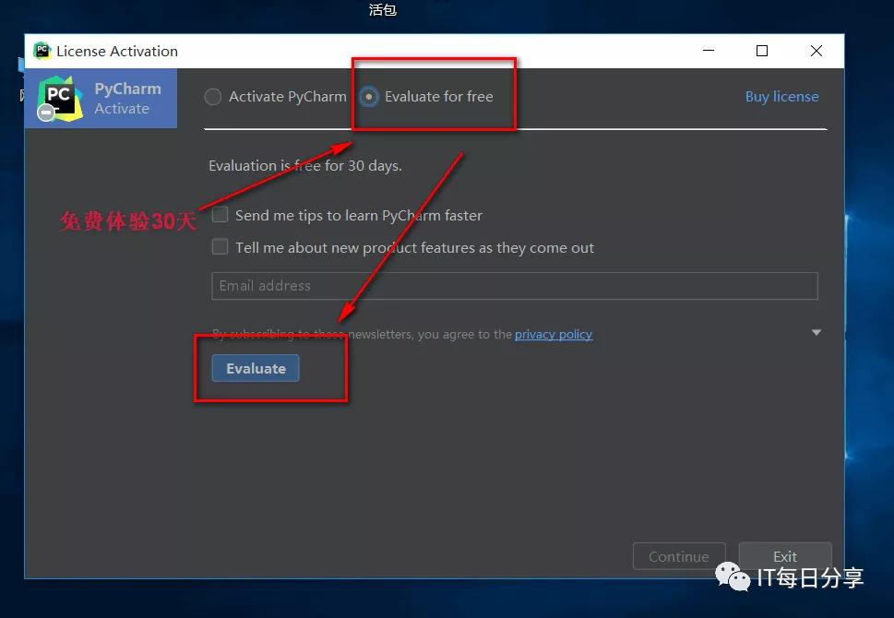Open the privacy policy link
This screenshot has height=618, width=894.
554,334
